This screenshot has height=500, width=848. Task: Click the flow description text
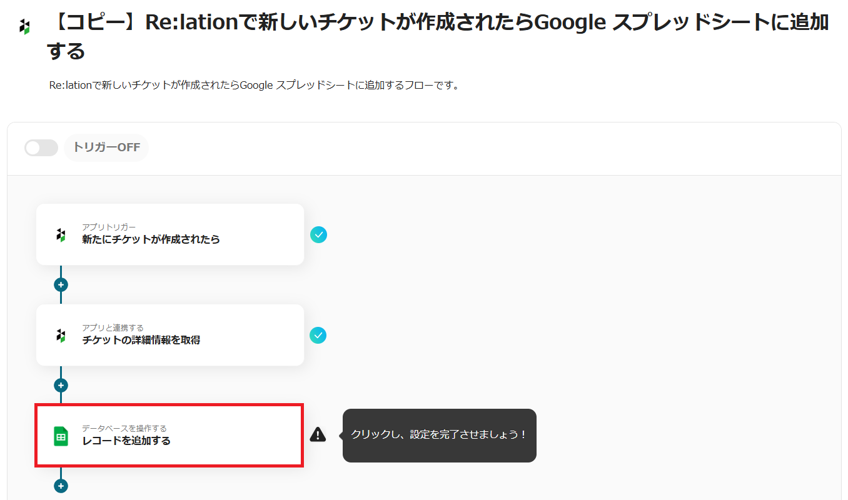254,85
